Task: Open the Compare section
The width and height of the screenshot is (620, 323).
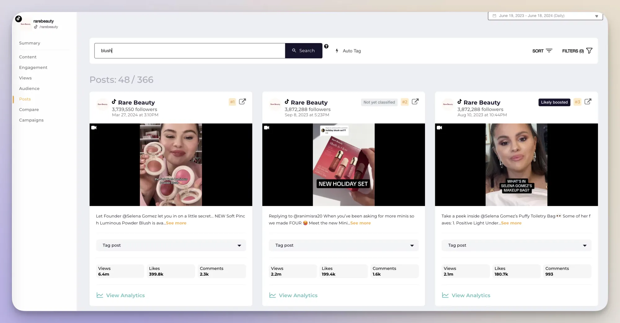Action: tap(29, 110)
